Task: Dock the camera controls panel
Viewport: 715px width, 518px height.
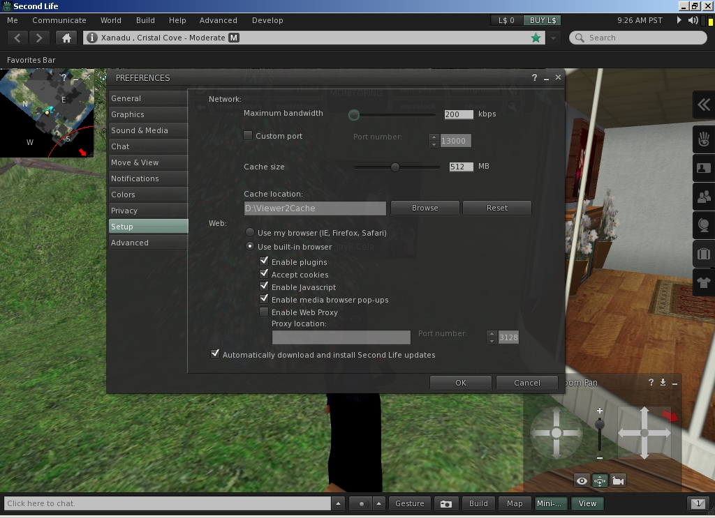Action: [663, 382]
